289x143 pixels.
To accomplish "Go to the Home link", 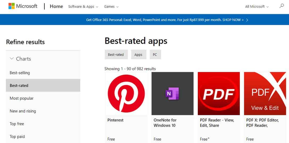I will click(x=56, y=6).
